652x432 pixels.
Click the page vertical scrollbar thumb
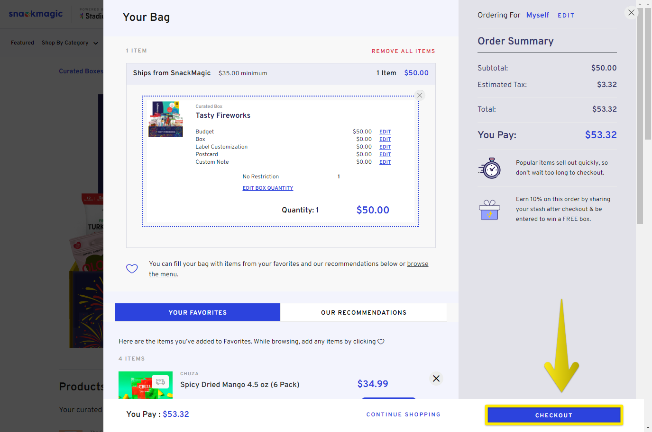(648, 73)
